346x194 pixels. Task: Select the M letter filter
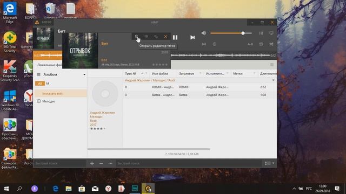tap(48, 84)
